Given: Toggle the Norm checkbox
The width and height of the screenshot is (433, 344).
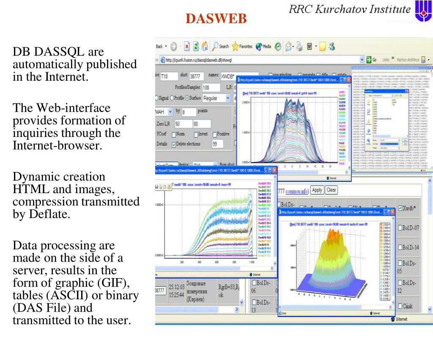Looking at the screenshot, I should (174, 134).
